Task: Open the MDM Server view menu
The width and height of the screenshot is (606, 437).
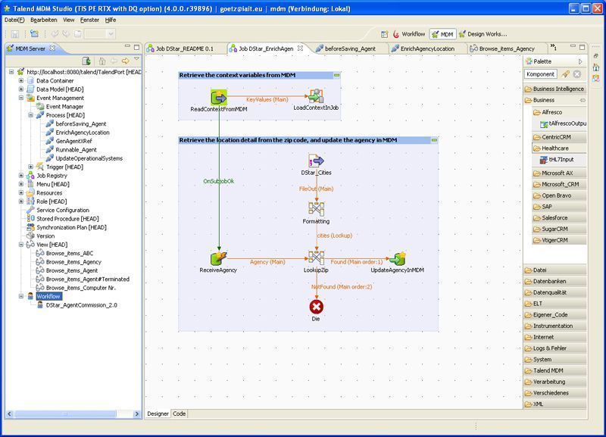Action: pyautogui.click(x=136, y=59)
